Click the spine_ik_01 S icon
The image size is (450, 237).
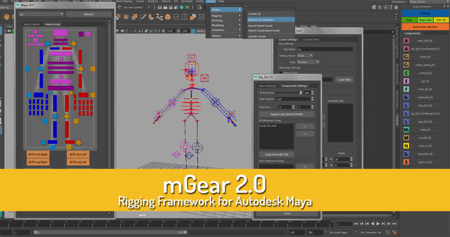pos(406,162)
